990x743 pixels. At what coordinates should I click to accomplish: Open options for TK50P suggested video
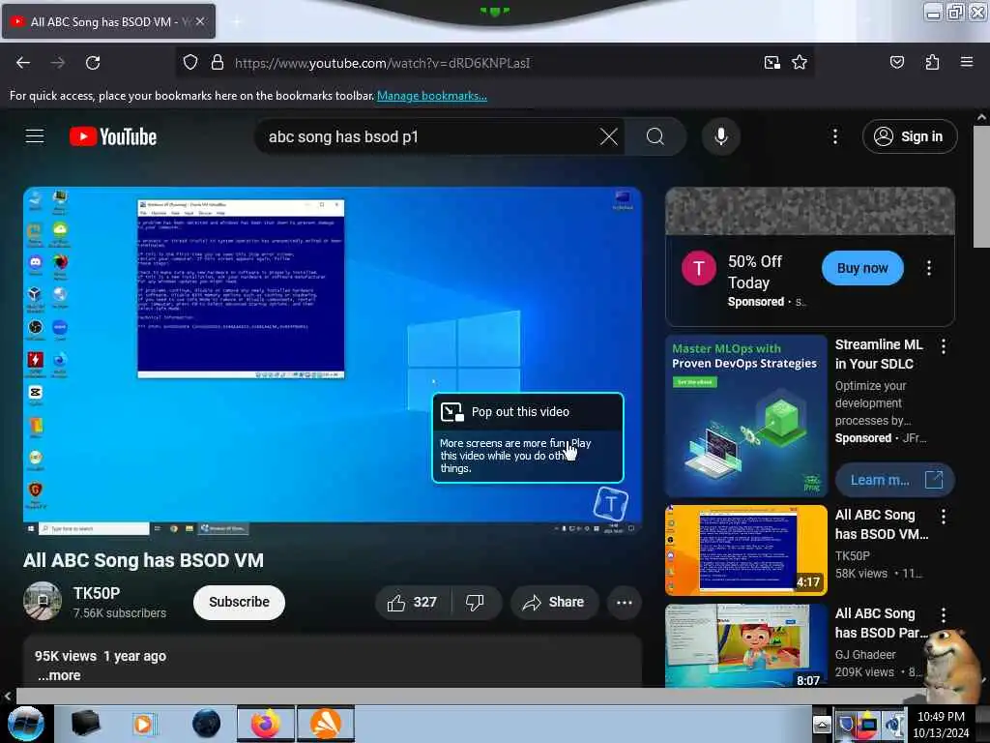click(944, 517)
